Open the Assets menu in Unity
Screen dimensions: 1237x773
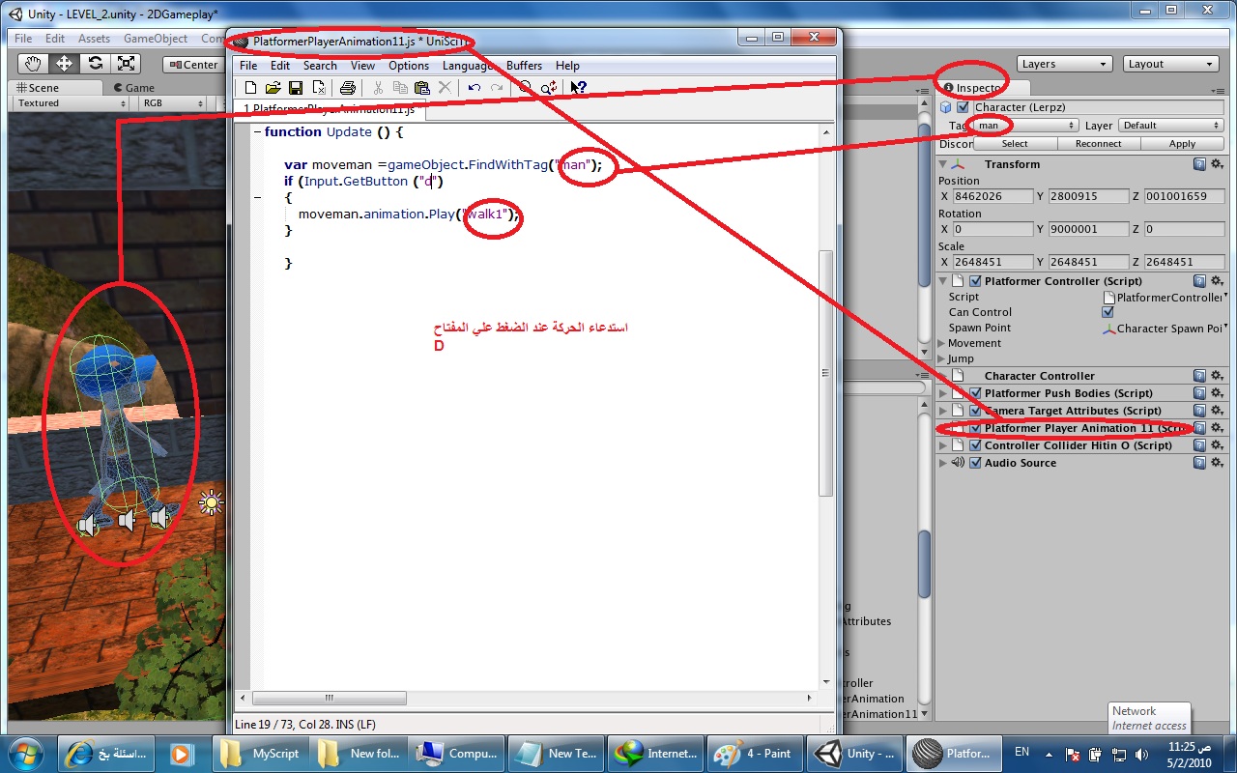(94, 39)
